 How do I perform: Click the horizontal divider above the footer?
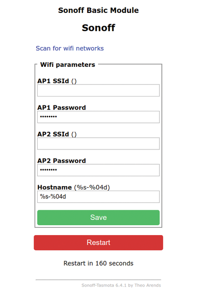point(99,280)
